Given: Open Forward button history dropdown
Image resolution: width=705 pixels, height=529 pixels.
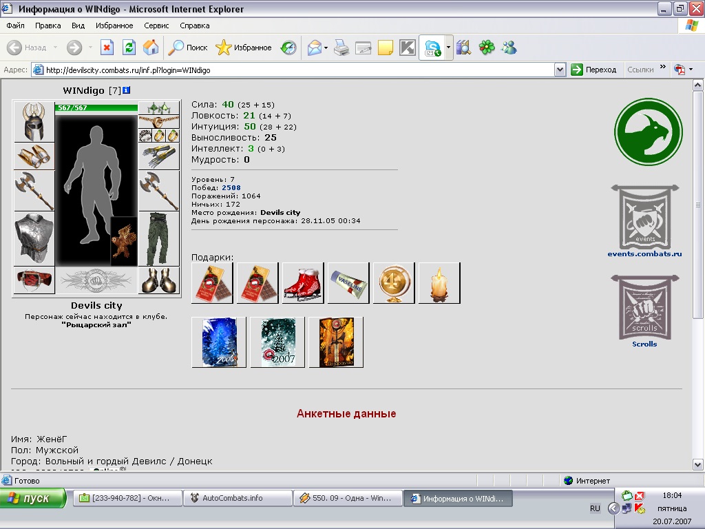Looking at the screenshot, I should [90, 48].
